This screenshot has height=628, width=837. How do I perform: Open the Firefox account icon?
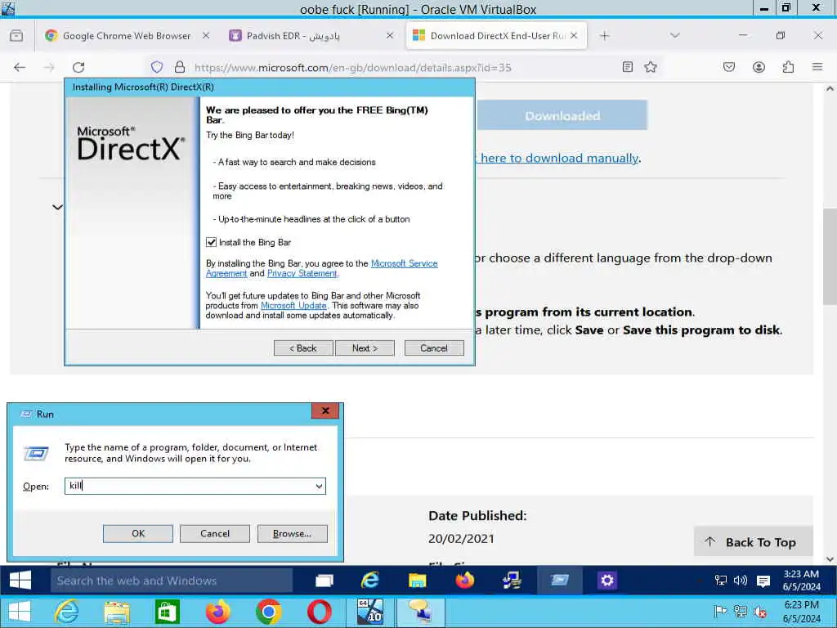click(x=759, y=67)
